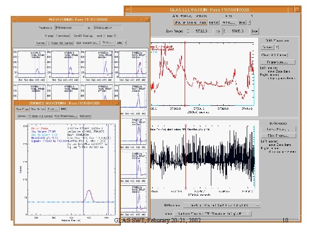Open the Difference curve selection dropdown

pos(221,205)
